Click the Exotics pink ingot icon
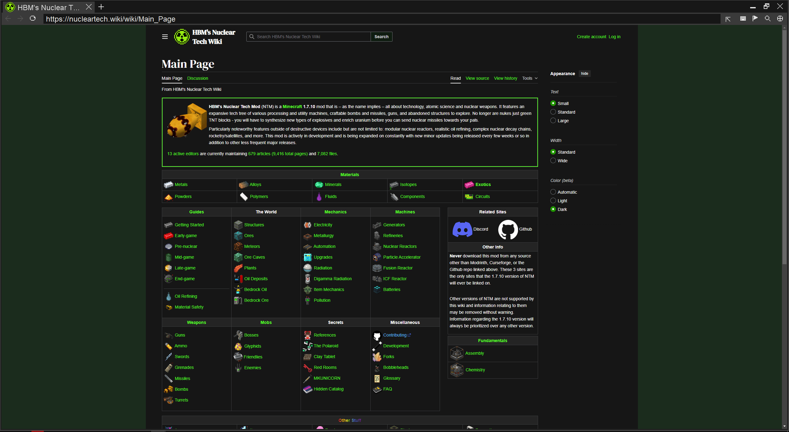The image size is (789, 432). [469, 185]
